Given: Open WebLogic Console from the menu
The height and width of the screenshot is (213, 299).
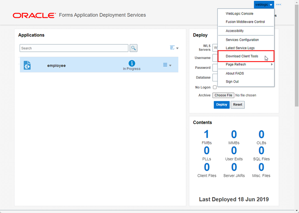Looking at the screenshot, I should [240, 14].
